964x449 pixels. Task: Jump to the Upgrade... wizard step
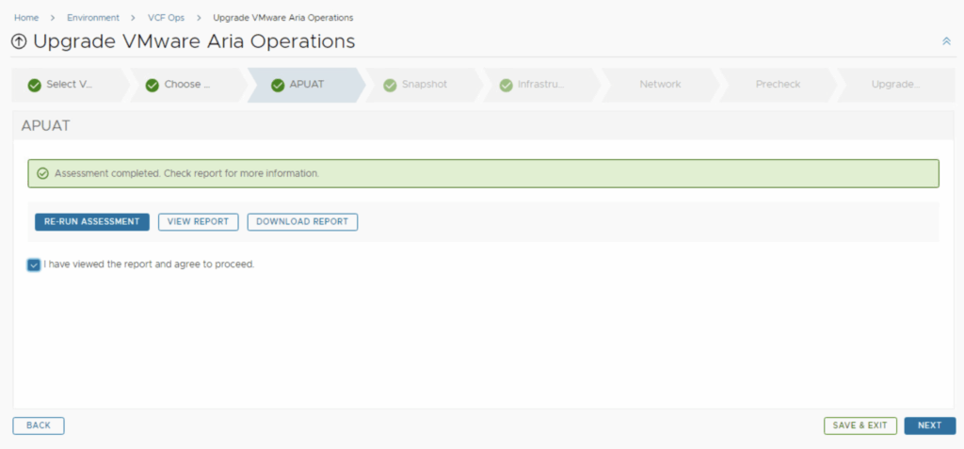tap(895, 85)
